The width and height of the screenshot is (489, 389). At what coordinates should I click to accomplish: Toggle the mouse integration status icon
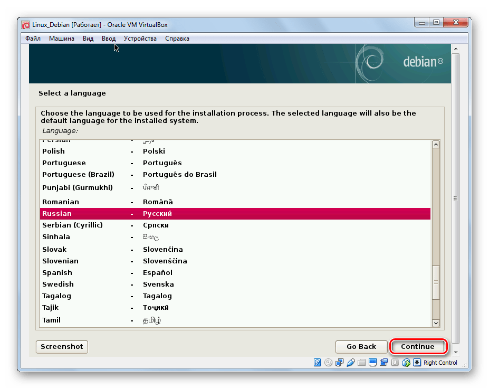[x=406, y=363]
